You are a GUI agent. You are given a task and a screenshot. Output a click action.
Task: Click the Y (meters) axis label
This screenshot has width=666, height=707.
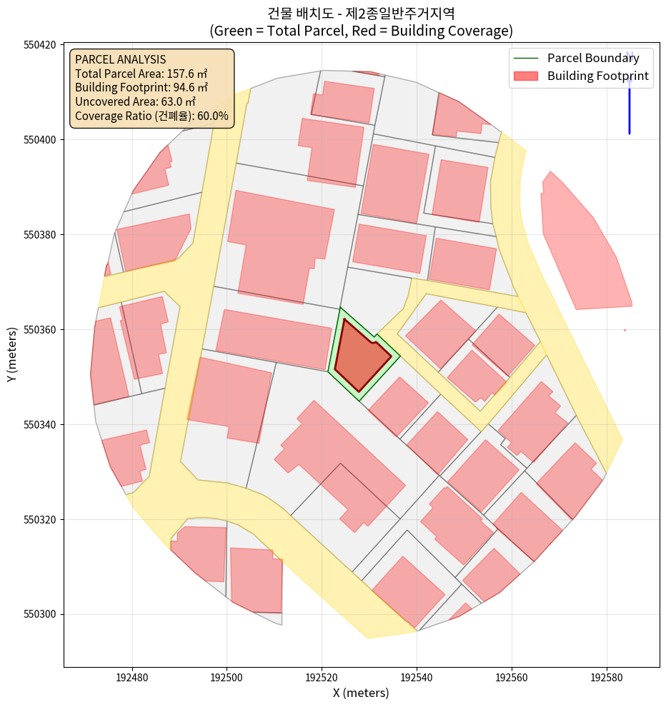click(x=12, y=355)
